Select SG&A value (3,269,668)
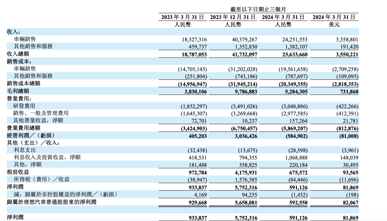Screen dimensions: 387x221 [244, 114]
